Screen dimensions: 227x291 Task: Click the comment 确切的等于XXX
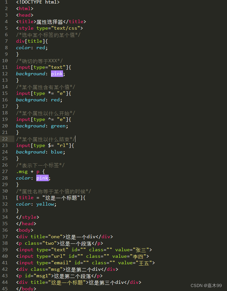(x=40, y=61)
